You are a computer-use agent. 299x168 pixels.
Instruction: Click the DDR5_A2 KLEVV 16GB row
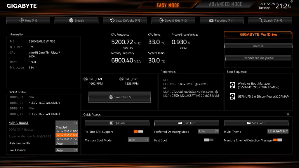(35, 114)
